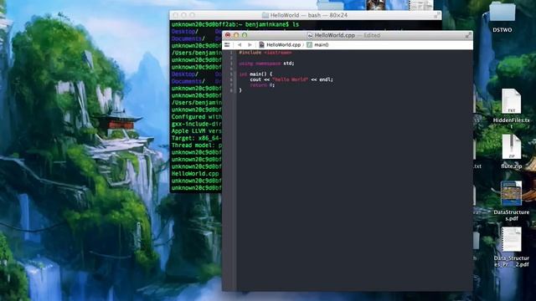536x301 pixels.
Task: Minimize the HelloWorld.cpp editor window
Action: pyautogui.click(x=236, y=35)
